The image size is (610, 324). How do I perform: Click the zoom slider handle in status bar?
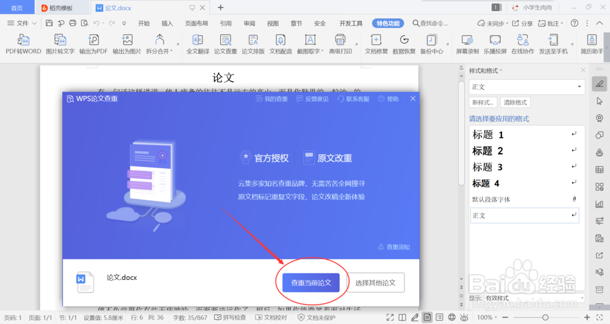pos(545,317)
